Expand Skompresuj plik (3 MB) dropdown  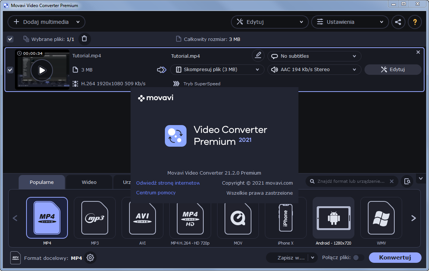pos(217,70)
